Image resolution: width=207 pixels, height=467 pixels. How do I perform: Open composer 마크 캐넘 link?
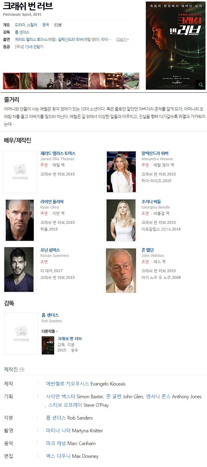(x=56, y=443)
